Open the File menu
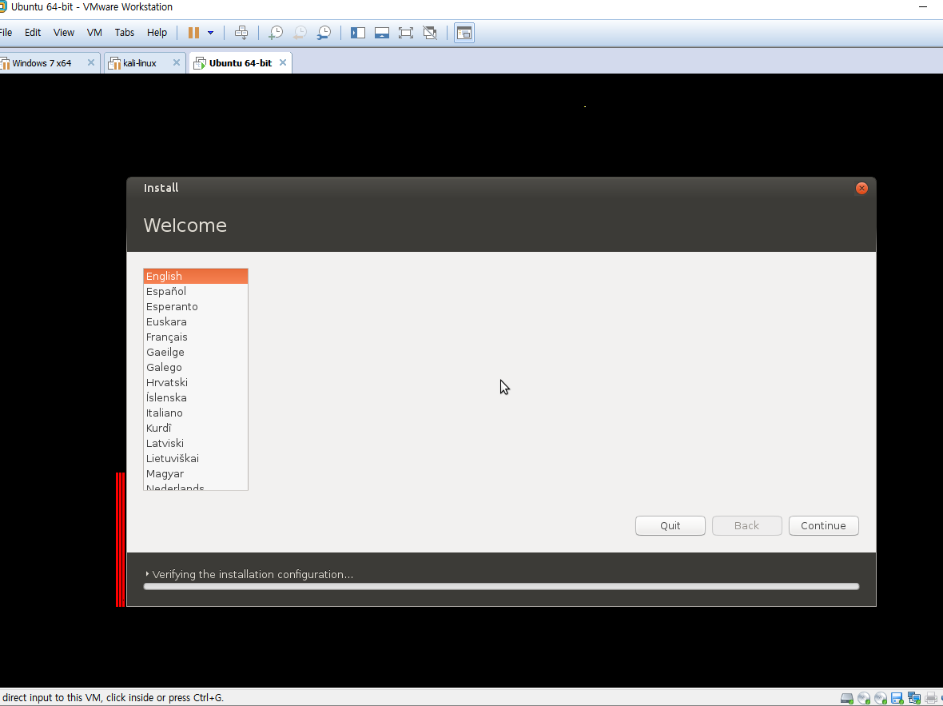Image resolution: width=943 pixels, height=706 pixels. point(6,33)
